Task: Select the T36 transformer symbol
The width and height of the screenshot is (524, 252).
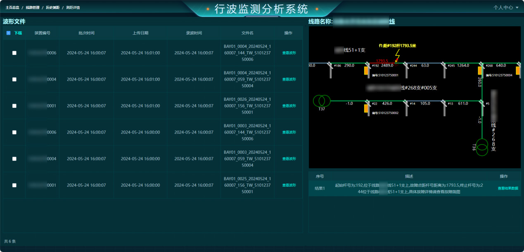Action: point(482,147)
